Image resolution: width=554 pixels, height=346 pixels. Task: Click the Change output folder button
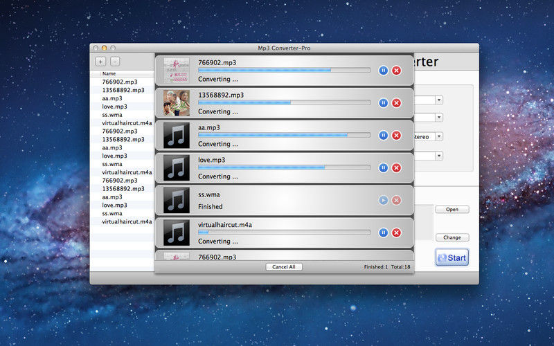tap(452, 237)
